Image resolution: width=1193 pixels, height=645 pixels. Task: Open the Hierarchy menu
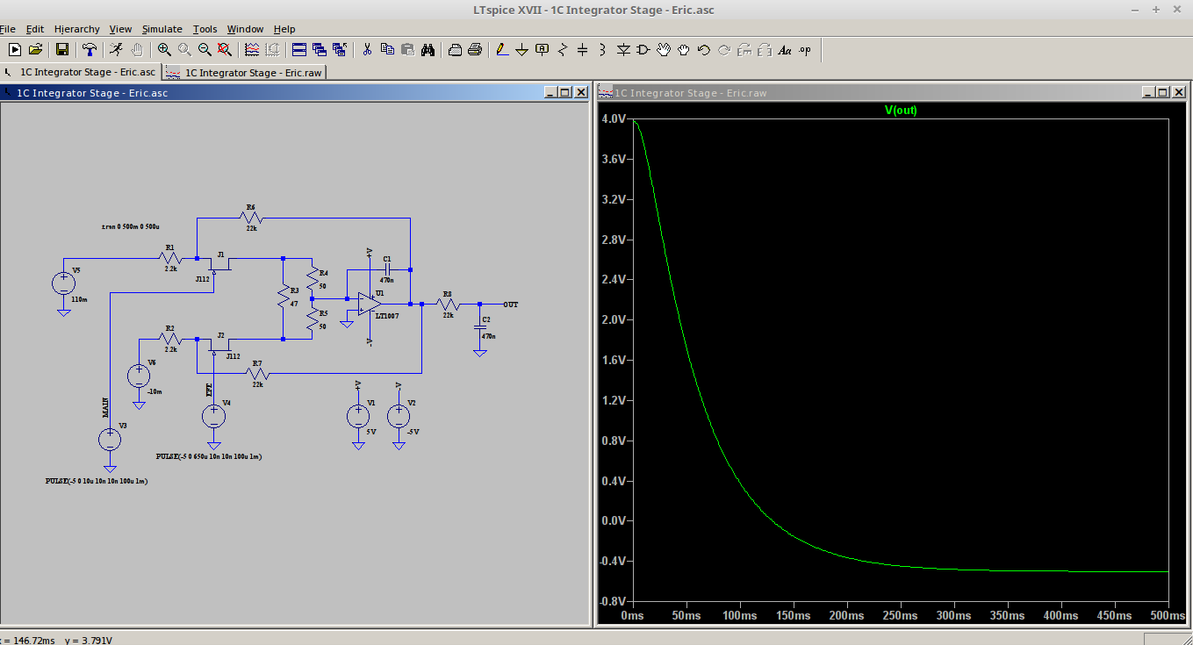click(x=75, y=29)
